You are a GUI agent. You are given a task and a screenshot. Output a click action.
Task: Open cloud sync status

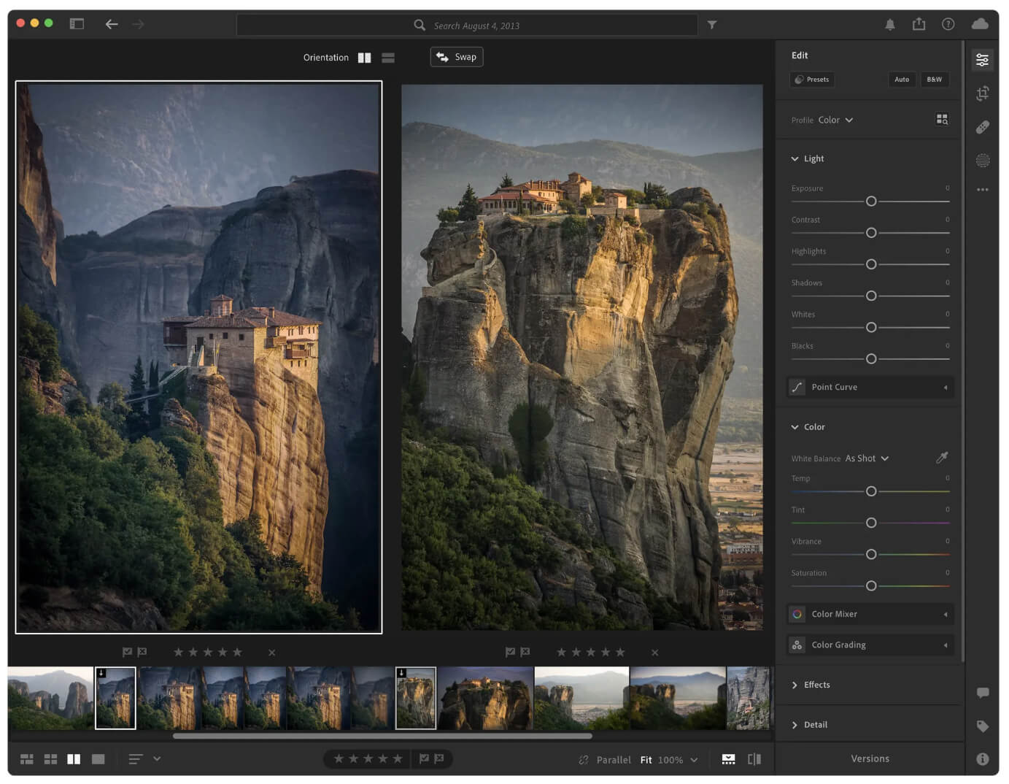[980, 24]
